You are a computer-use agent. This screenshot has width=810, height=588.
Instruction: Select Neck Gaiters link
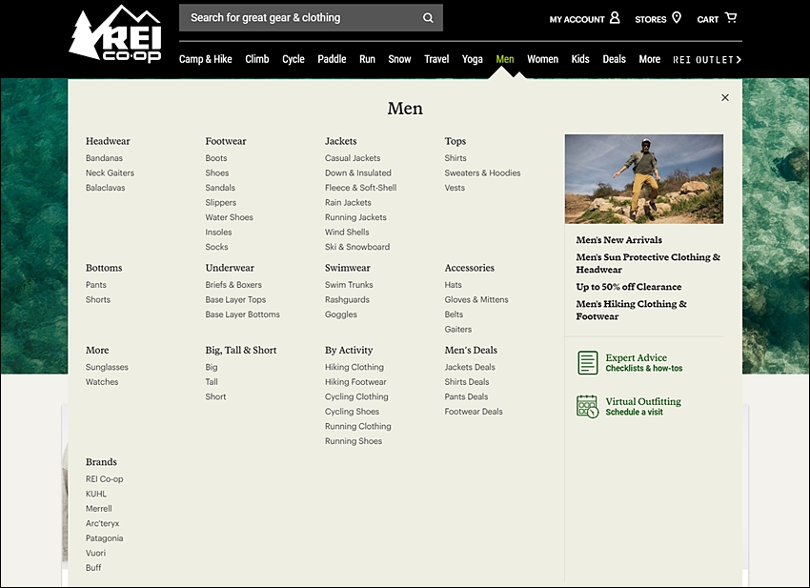[x=110, y=173]
